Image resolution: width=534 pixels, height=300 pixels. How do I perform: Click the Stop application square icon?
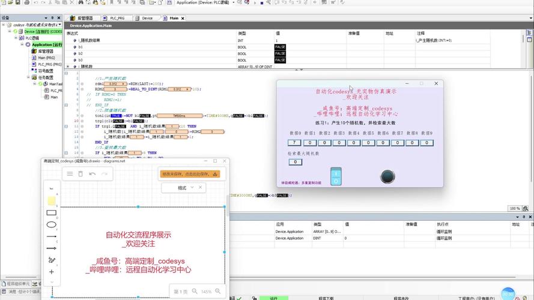(x=261, y=3)
